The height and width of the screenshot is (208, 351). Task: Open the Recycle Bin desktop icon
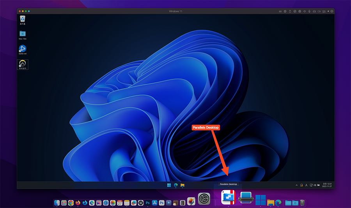[22, 20]
